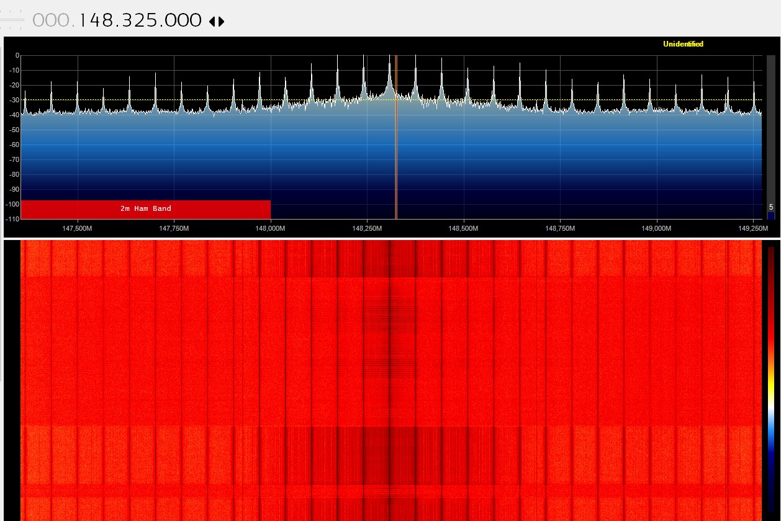
Task: Click the -60 dB scale label
Action: tap(14, 145)
